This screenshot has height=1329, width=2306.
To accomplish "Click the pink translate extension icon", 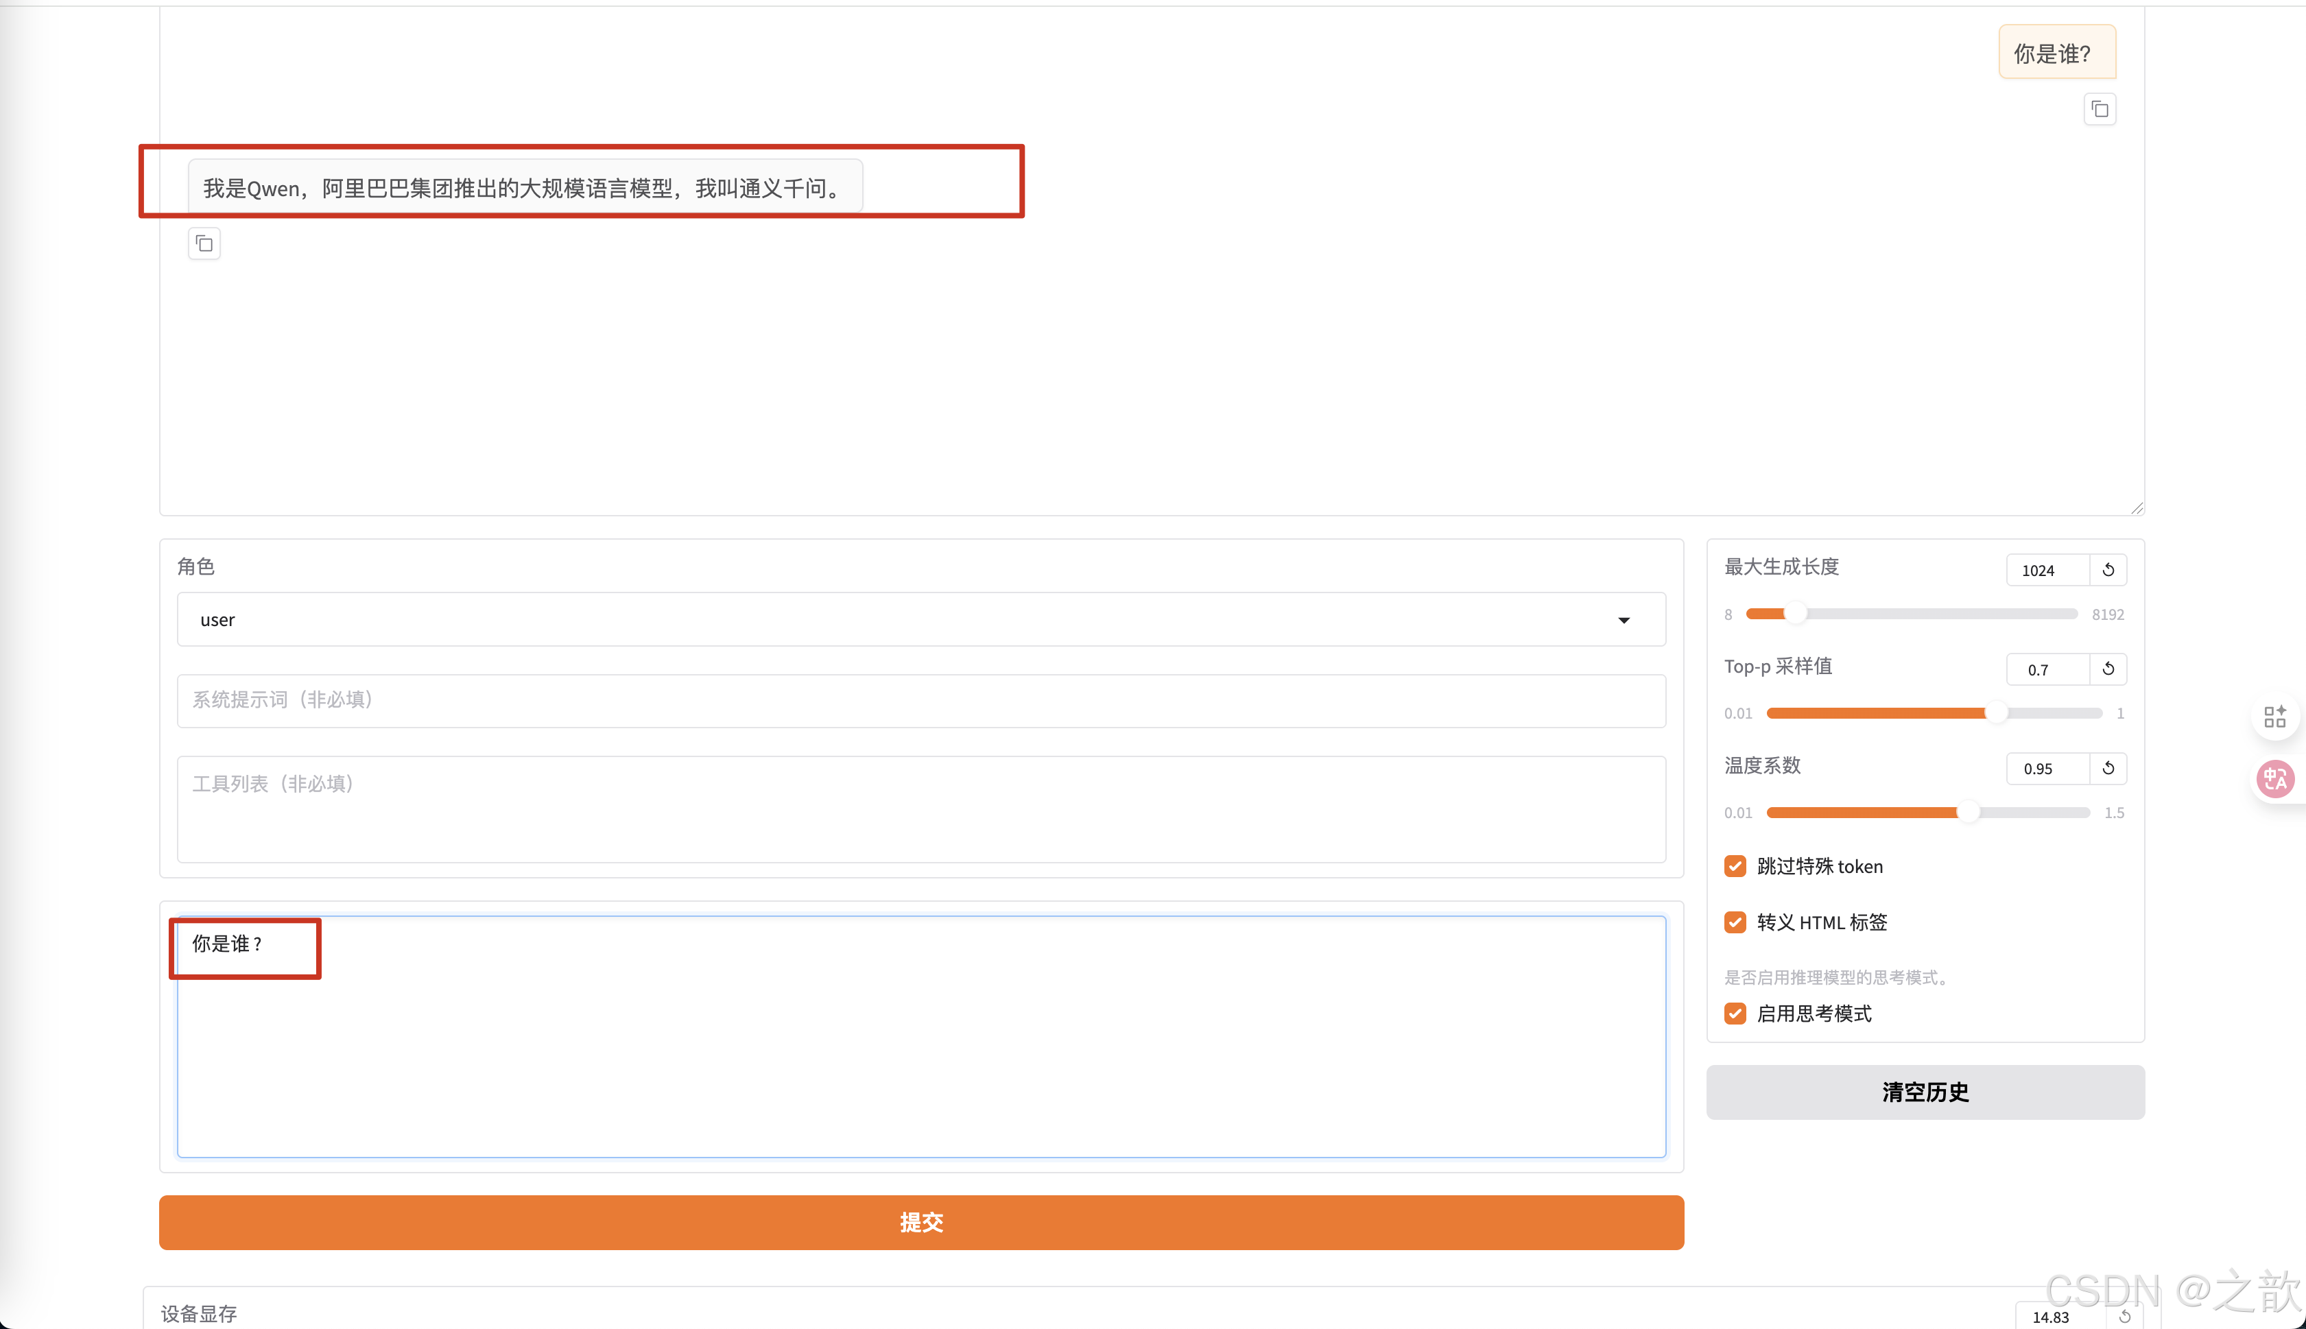I will 2275,778.
